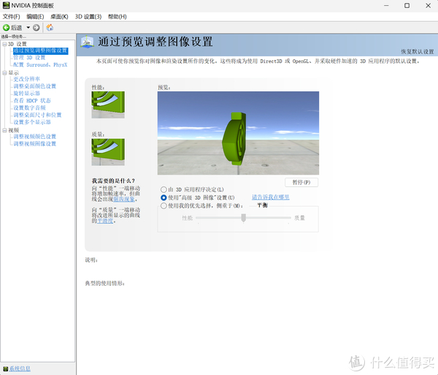Click the 典型的使用情形 label text
The image size is (438, 375).
104,284
